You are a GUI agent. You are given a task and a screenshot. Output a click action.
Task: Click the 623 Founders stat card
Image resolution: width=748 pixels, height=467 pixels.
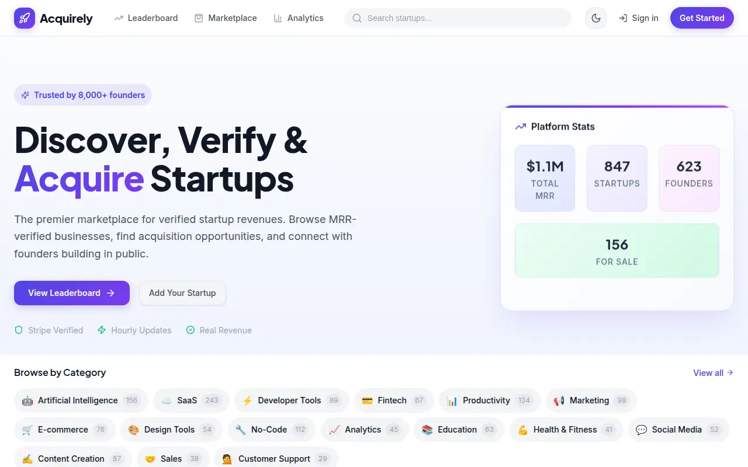pyautogui.click(x=689, y=178)
